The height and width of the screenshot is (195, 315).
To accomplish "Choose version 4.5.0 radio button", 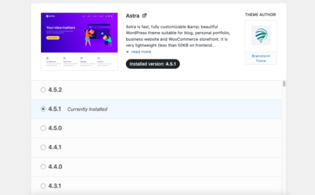I will pos(43,128).
